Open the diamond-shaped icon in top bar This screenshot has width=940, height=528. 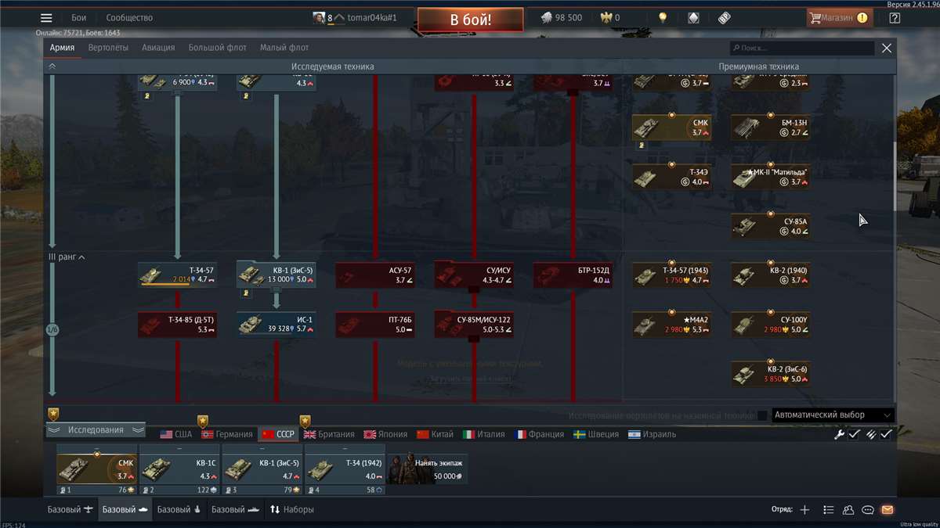[x=693, y=17]
